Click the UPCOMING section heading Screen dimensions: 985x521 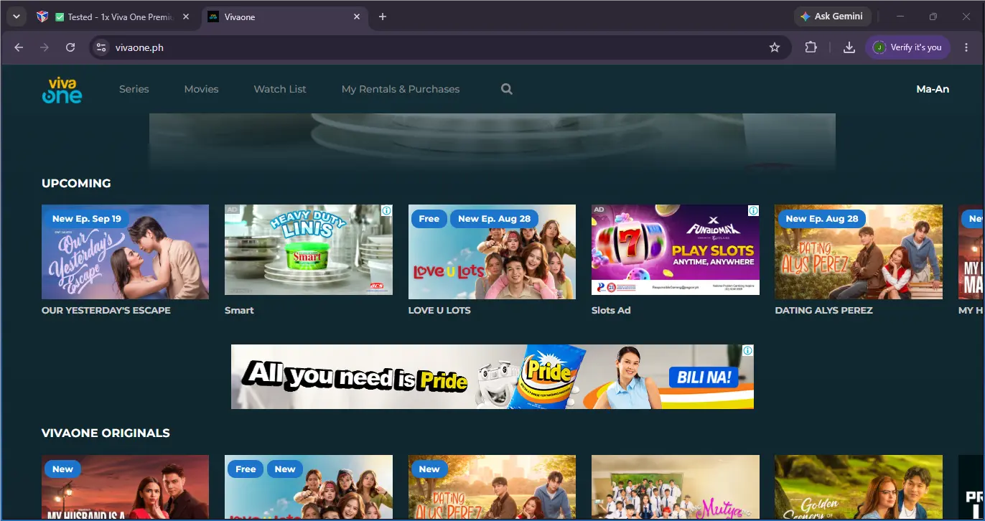76,184
